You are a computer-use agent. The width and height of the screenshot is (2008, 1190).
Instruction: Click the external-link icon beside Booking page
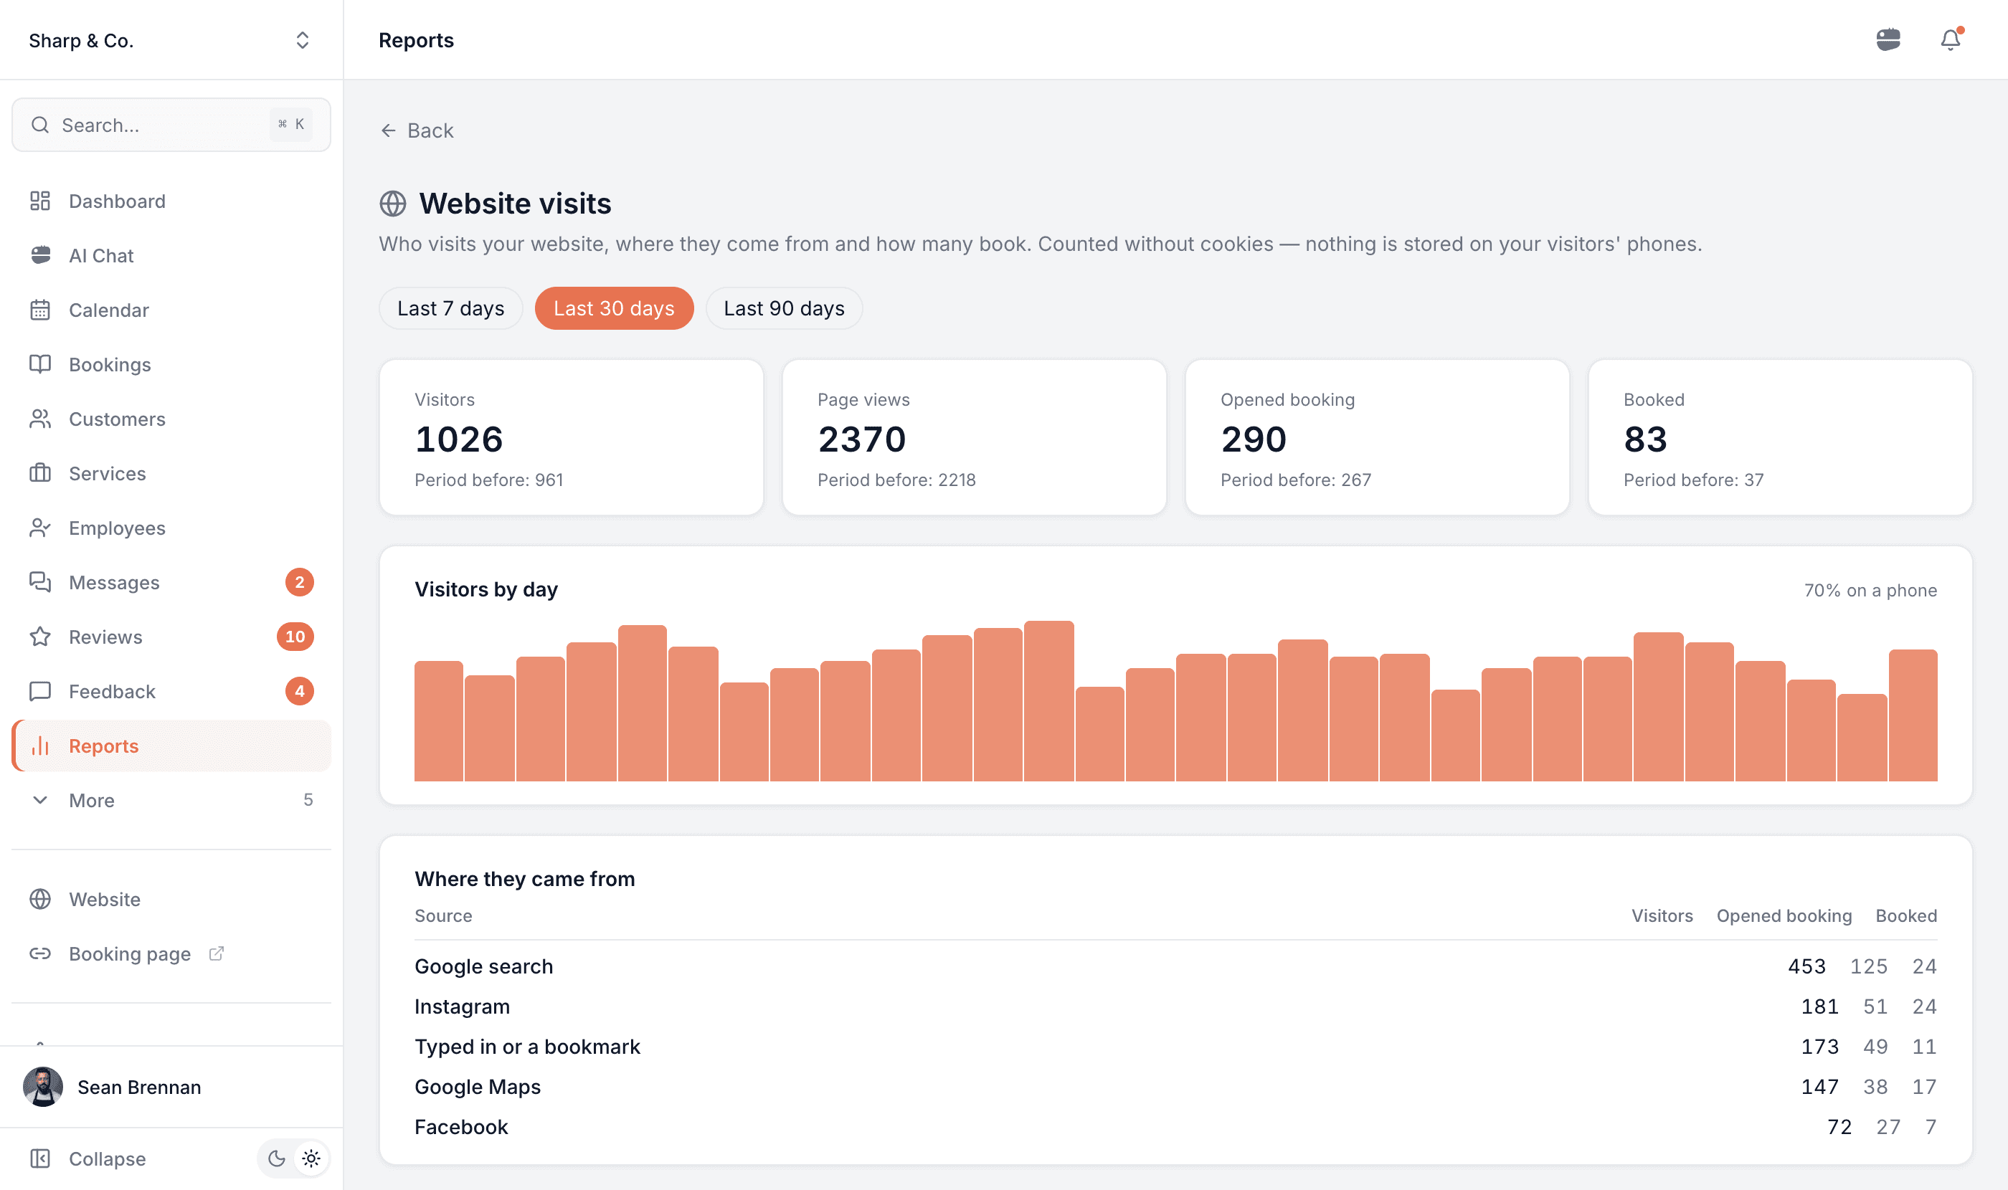click(x=216, y=953)
